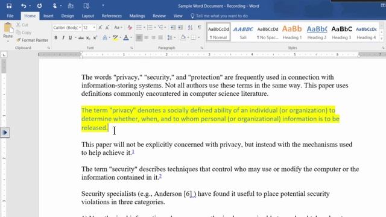This screenshot has width=386, height=217.
Task: Expand the highlight color dropdown arrow
Action: pyautogui.click(x=120, y=37)
